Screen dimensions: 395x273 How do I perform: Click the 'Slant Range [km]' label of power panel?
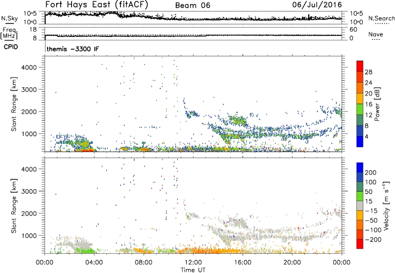(14, 104)
